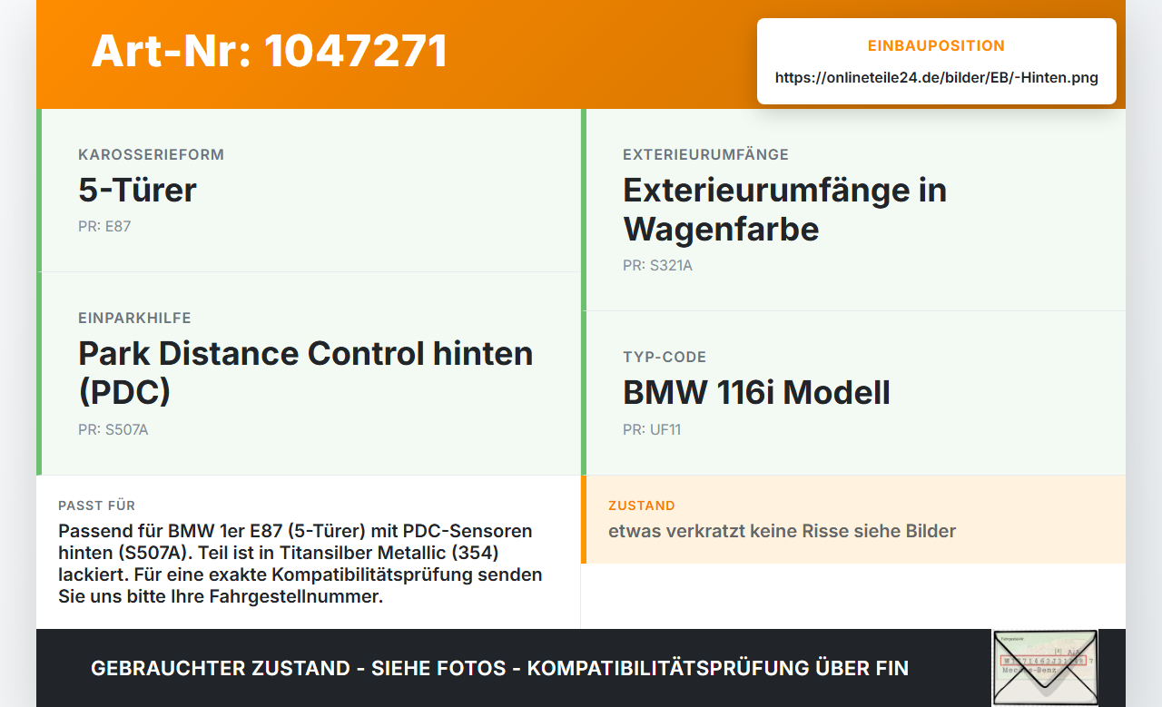Viewport: 1162px width, 707px height.
Task: Open the vehicle registration document thumbnail
Action: coord(1045,668)
